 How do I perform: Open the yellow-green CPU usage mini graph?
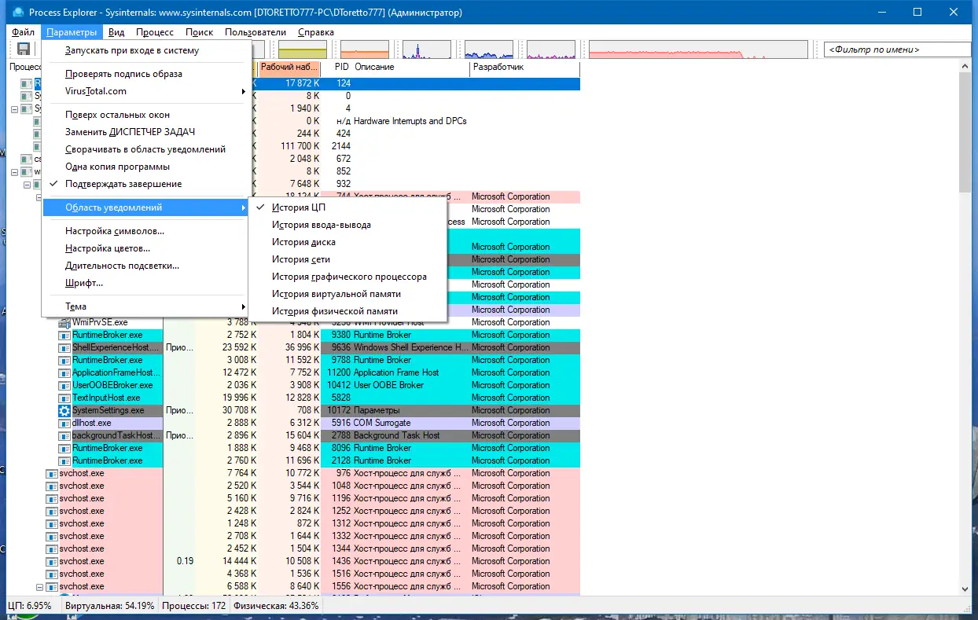[x=303, y=50]
